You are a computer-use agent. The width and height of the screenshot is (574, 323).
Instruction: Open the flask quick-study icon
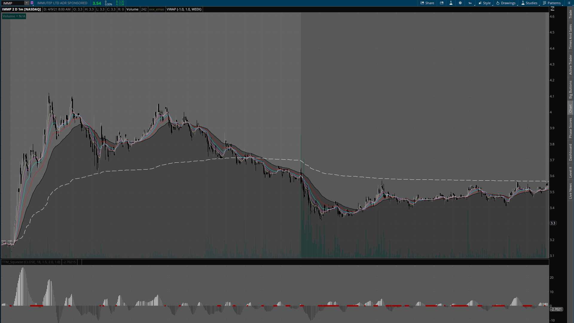pyautogui.click(x=451, y=3)
